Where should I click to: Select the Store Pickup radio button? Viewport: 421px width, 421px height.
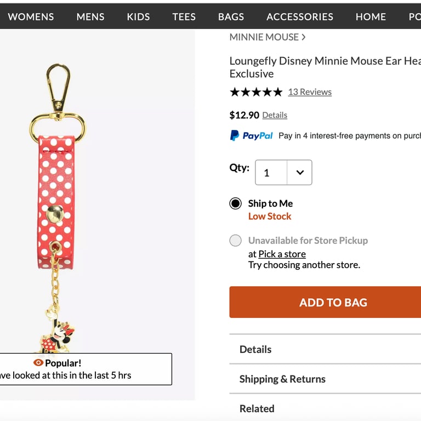pos(236,240)
